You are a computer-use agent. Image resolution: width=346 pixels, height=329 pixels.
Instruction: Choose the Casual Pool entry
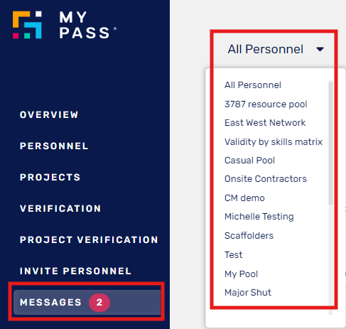pyautogui.click(x=249, y=161)
